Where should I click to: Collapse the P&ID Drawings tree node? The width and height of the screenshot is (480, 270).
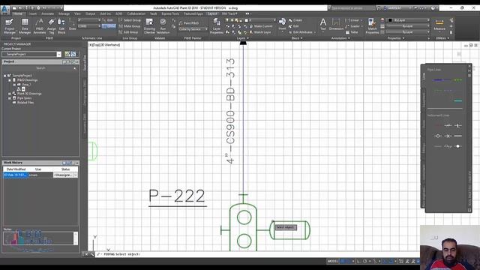[10, 80]
